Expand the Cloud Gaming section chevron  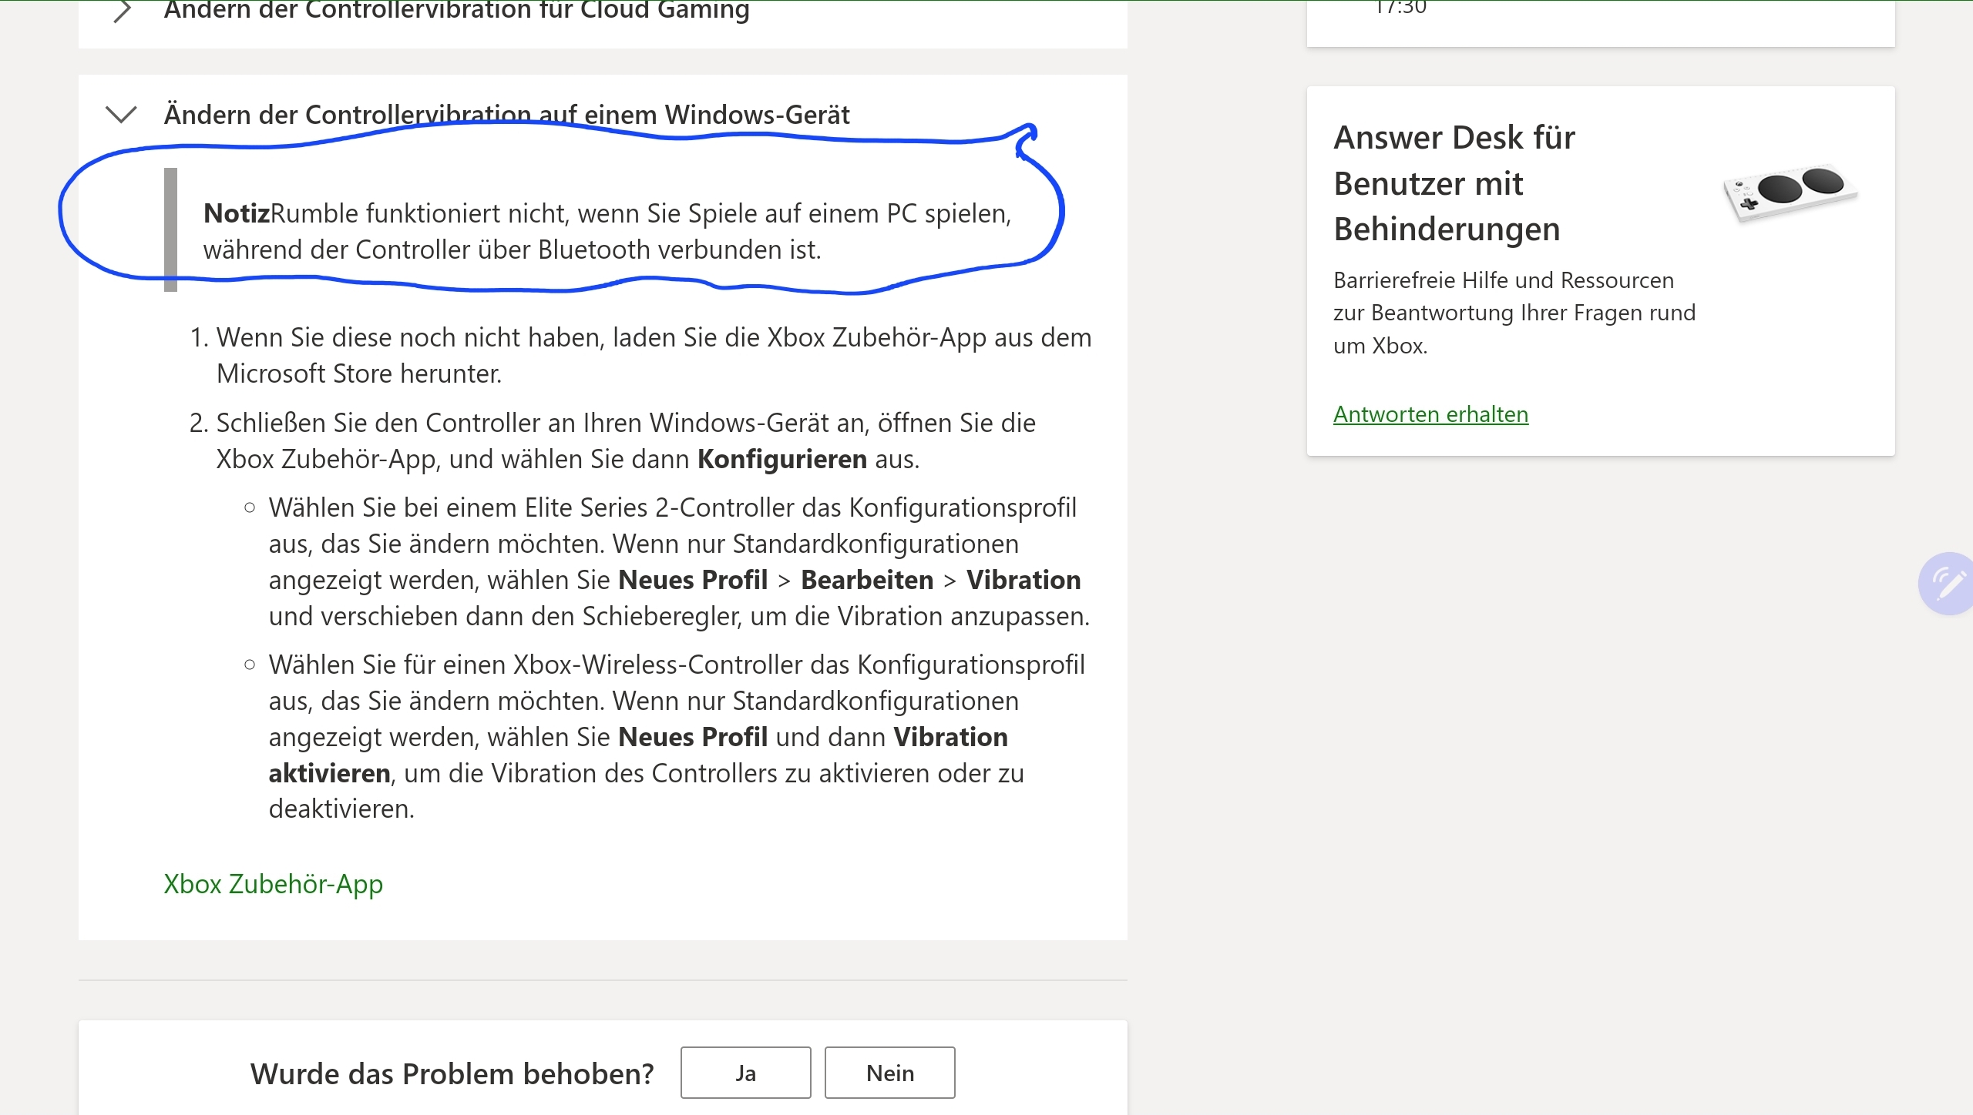tap(122, 11)
